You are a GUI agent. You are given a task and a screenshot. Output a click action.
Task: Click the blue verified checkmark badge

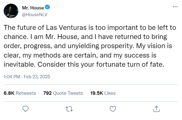click(x=47, y=7)
